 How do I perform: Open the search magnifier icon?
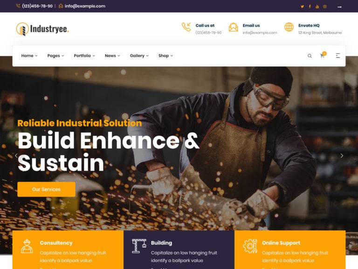click(x=310, y=56)
